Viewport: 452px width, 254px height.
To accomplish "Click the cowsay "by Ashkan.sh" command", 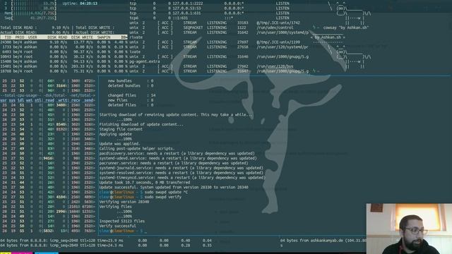I will coord(346,28).
